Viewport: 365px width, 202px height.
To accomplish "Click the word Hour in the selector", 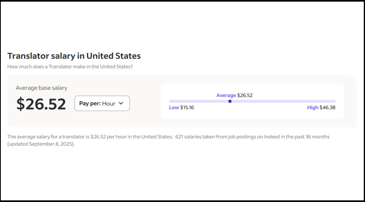I will pos(109,103).
